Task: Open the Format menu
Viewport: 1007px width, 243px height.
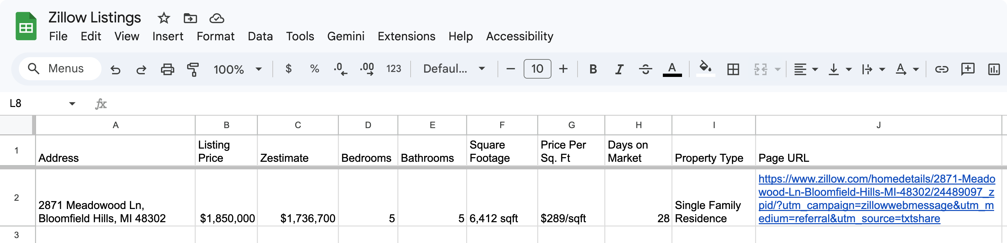Action: point(216,36)
